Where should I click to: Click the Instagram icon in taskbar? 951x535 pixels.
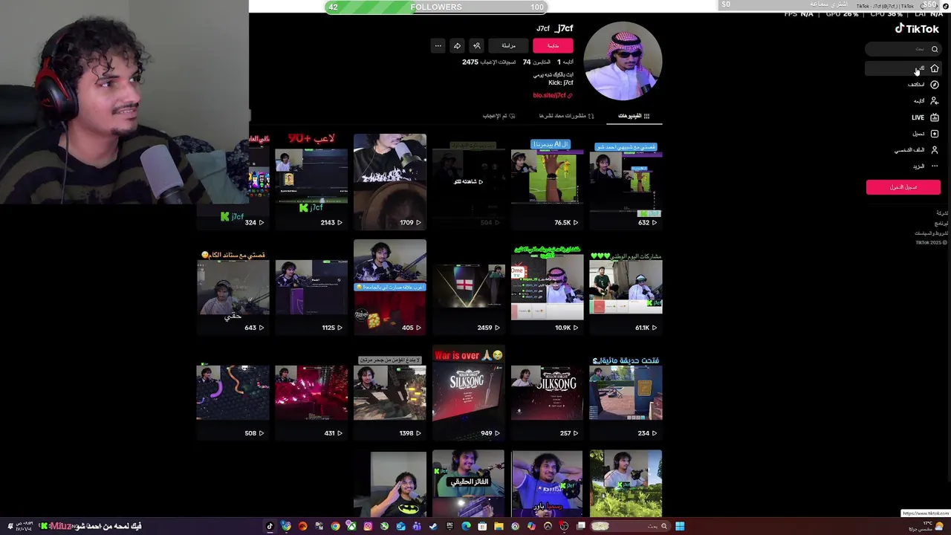368,526
